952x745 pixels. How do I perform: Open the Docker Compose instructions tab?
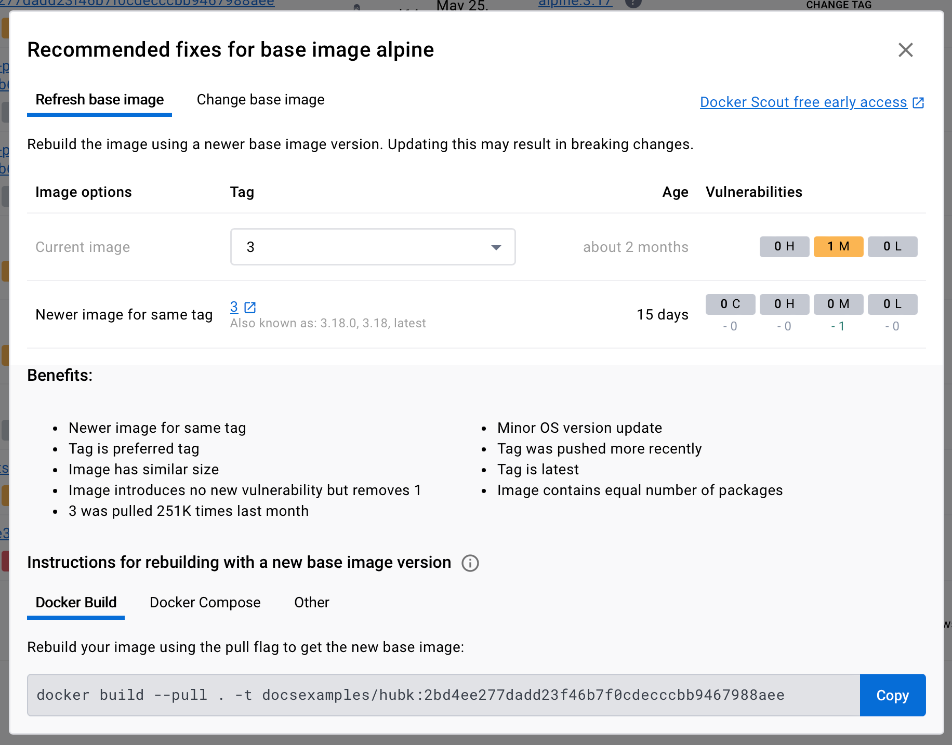(x=205, y=603)
